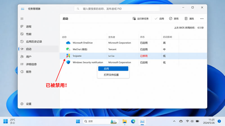Launch Microsoft Edge from taskbar
Image resolution: width=225 pixels, height=126 pixels.
pos(133,121)
